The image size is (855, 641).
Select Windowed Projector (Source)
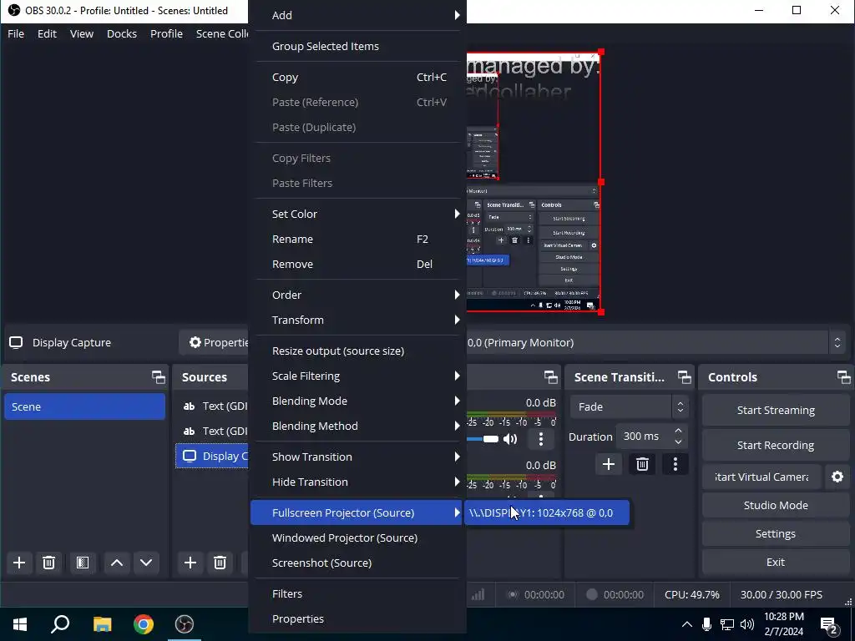coord(359,538)
